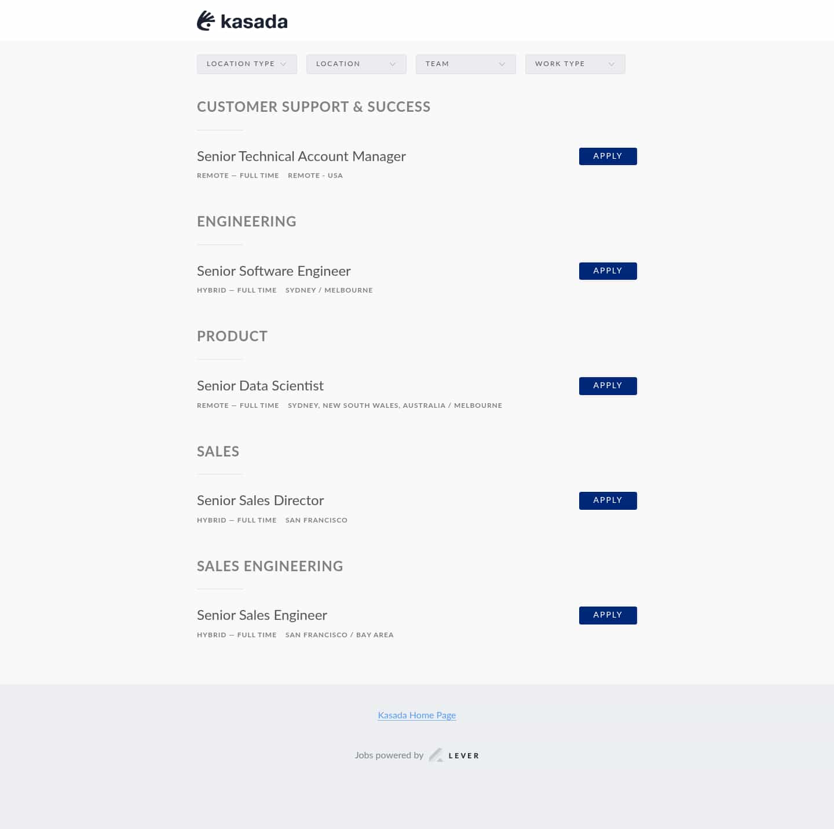View the Senior Sales Engineer job details
The width and height of the screenshot is (834, 829).
pyautogui.click(x=262, y=615)
